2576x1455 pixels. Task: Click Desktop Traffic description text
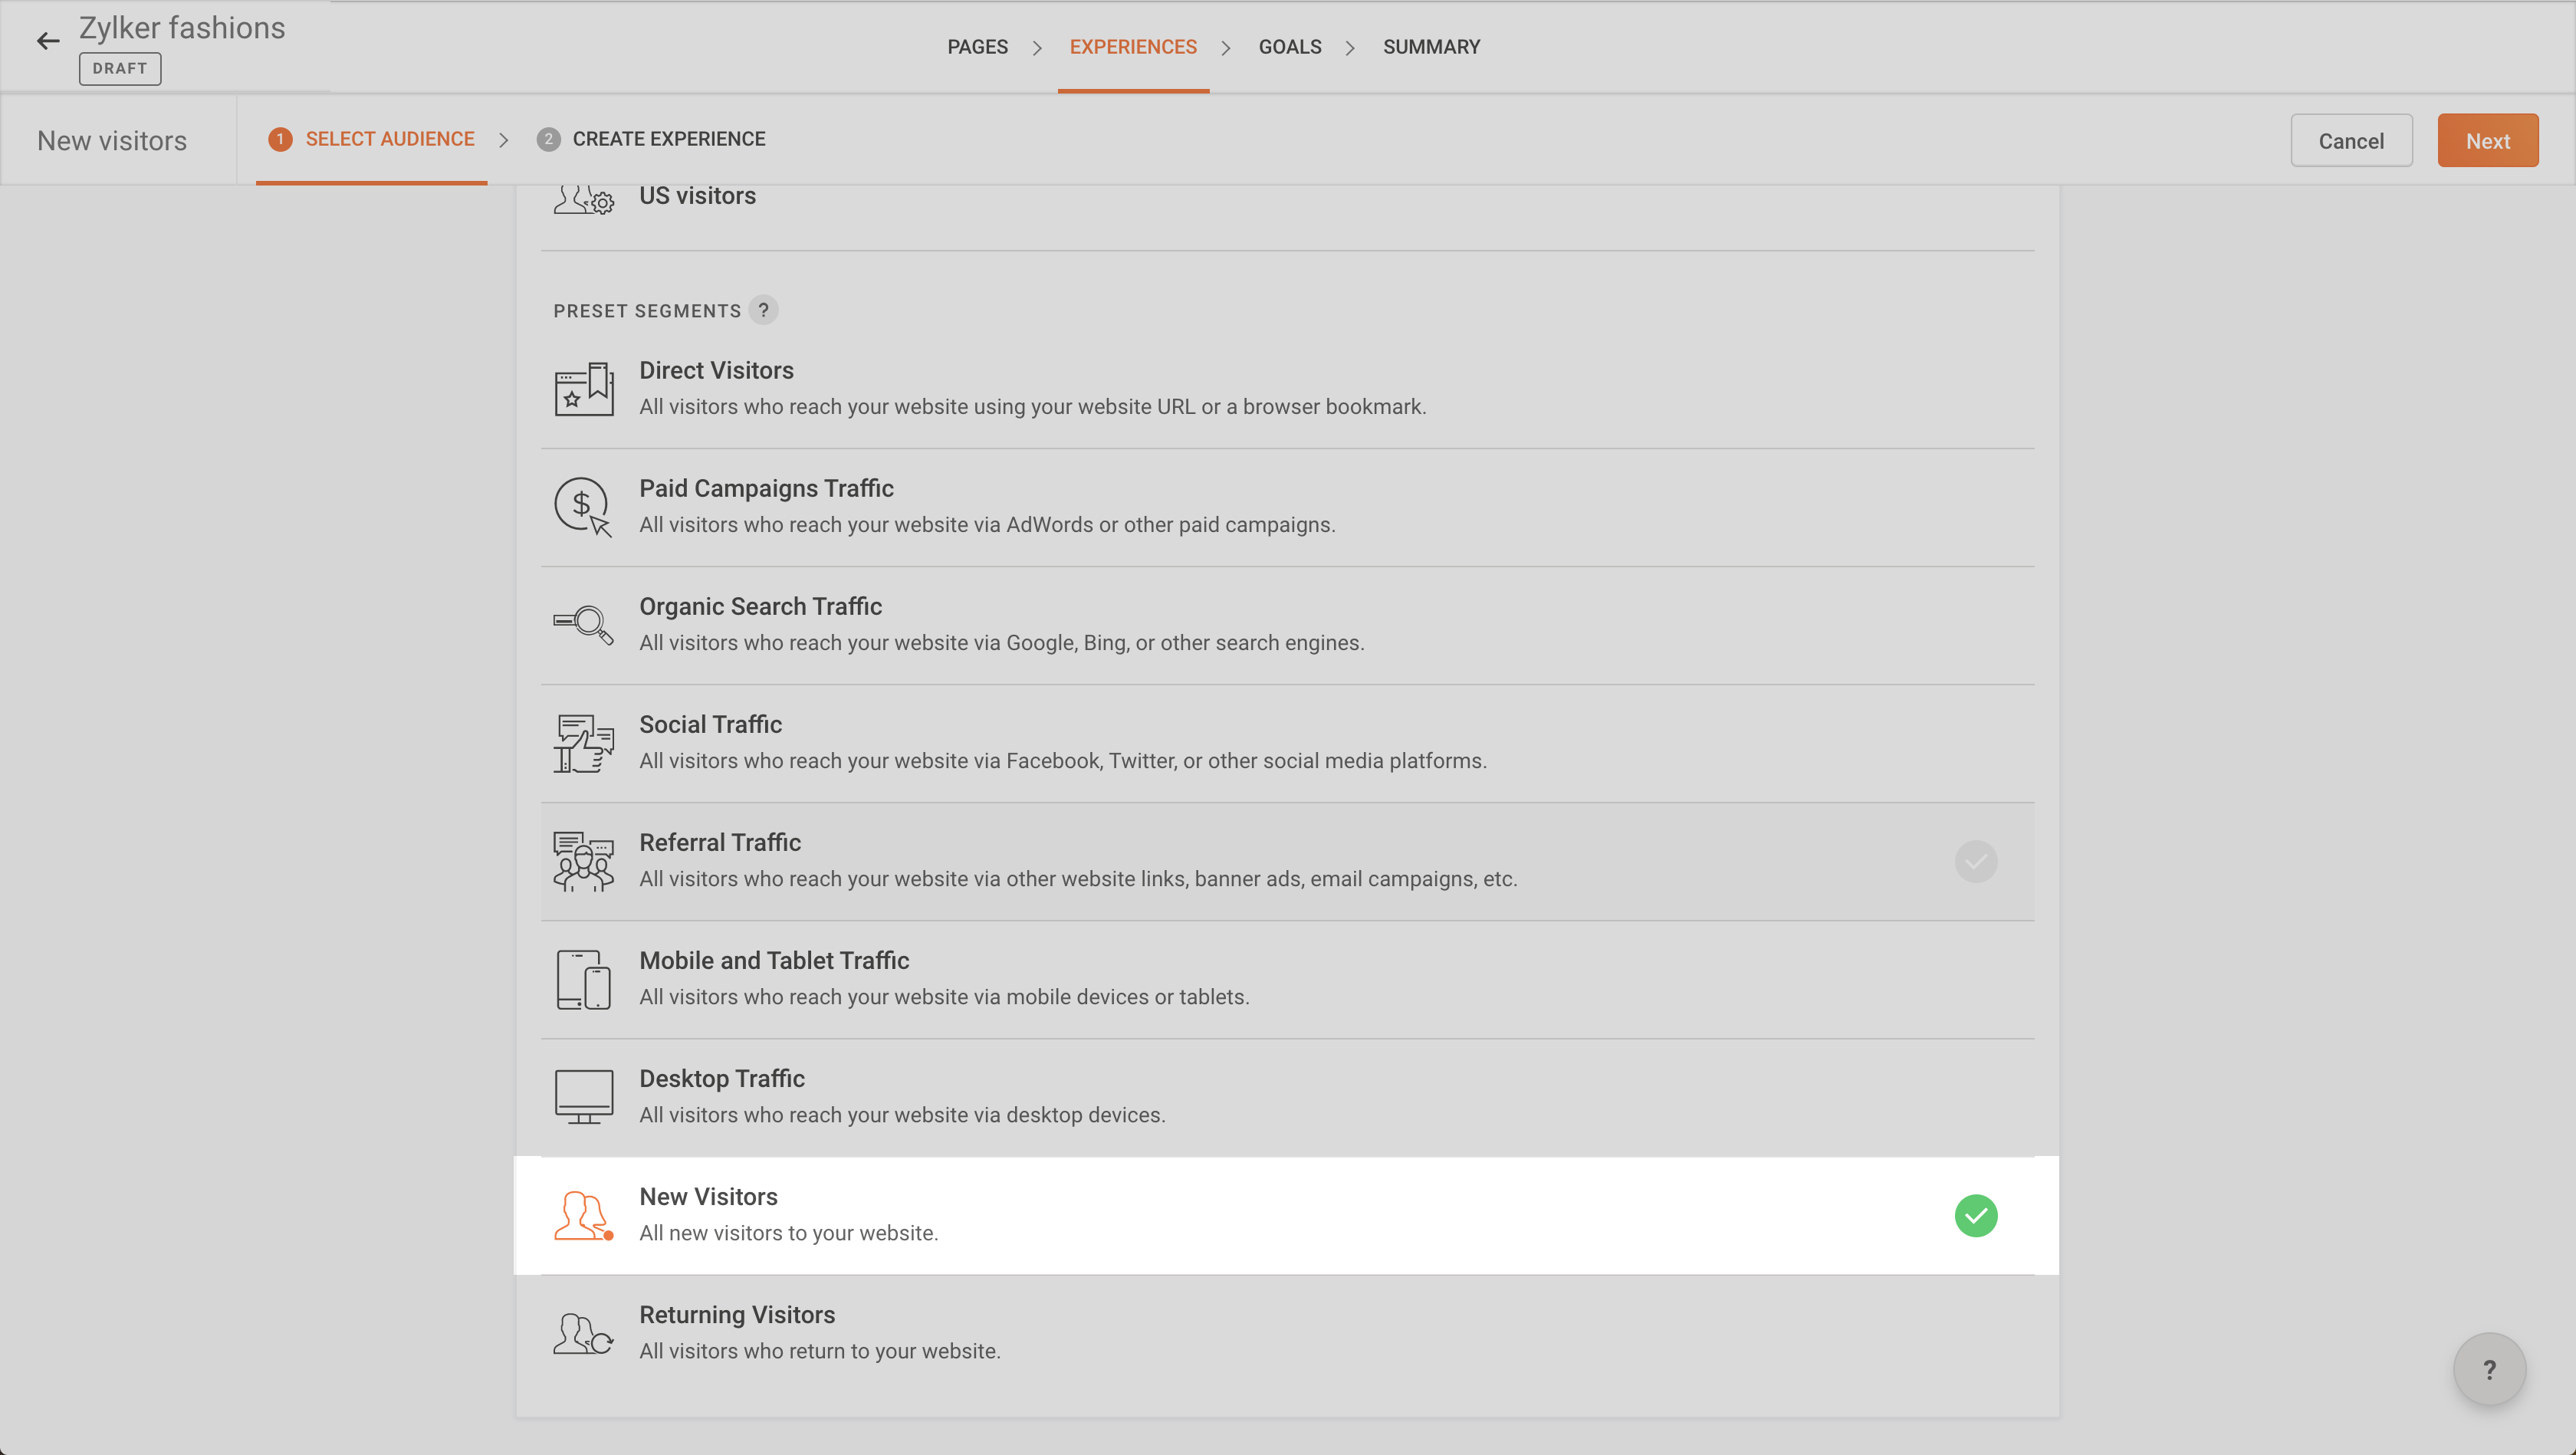click(902, 1115)
